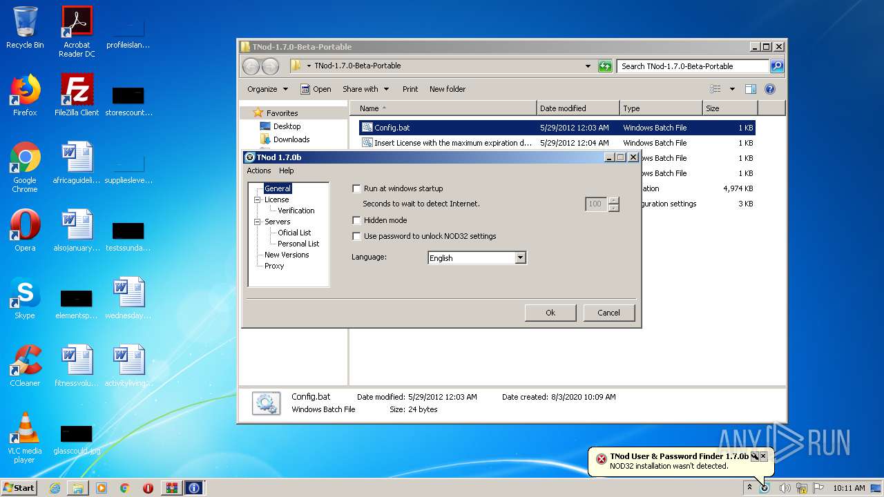Open address bar history dropdown arrow
Image resolution: width=884 pixels, height=497 pixels.
click(588, 66)
